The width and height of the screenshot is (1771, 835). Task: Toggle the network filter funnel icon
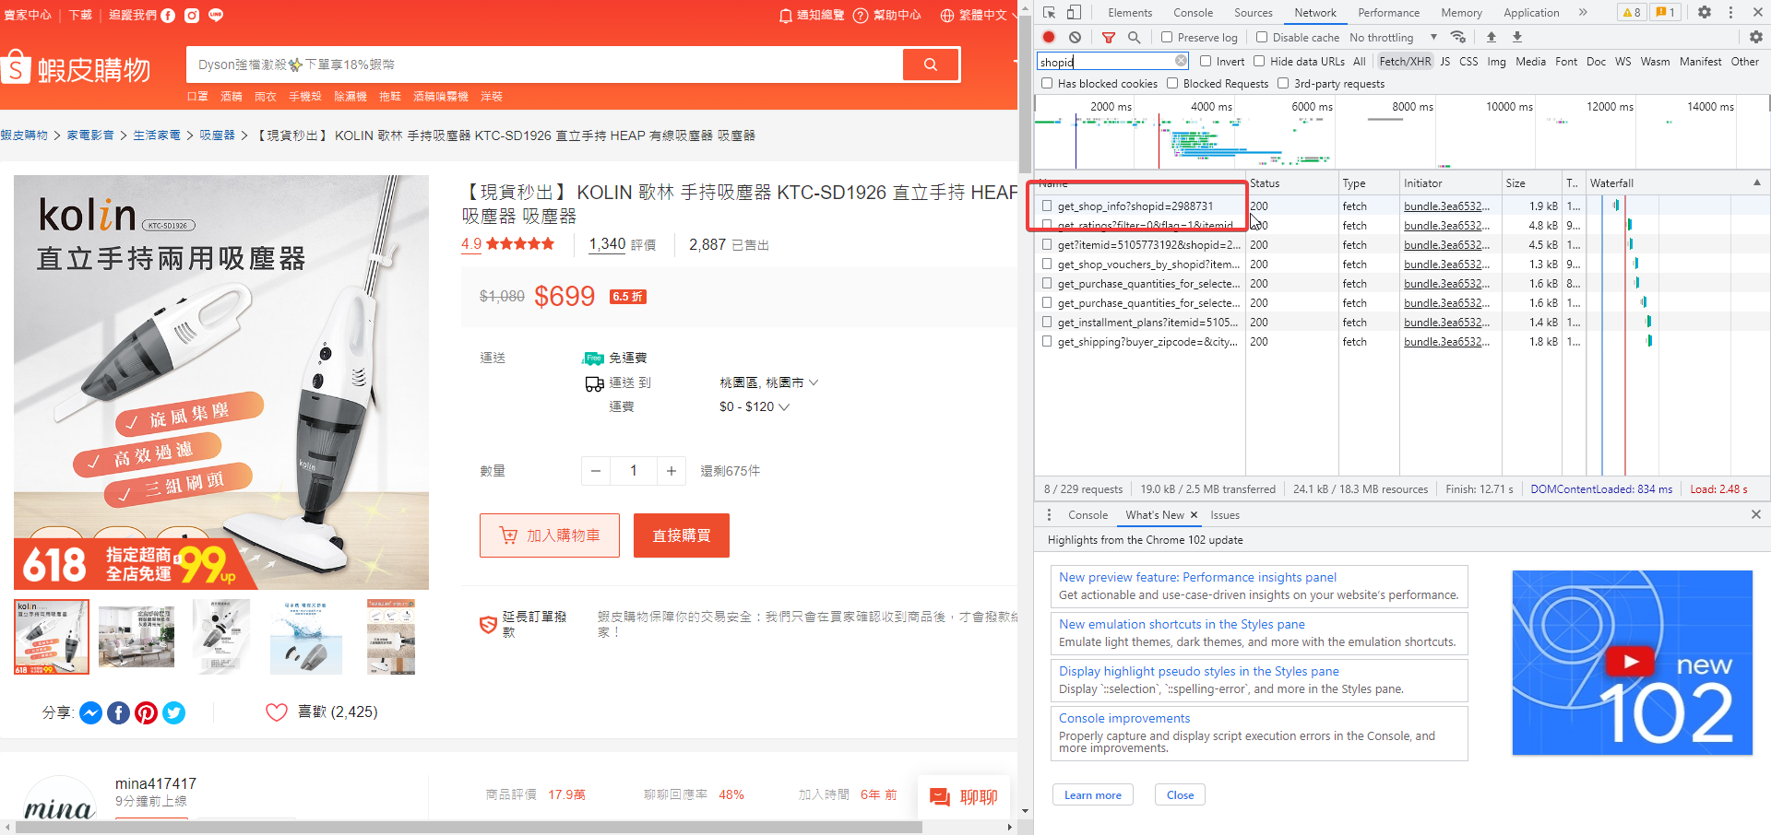[x=1109, y=37]
